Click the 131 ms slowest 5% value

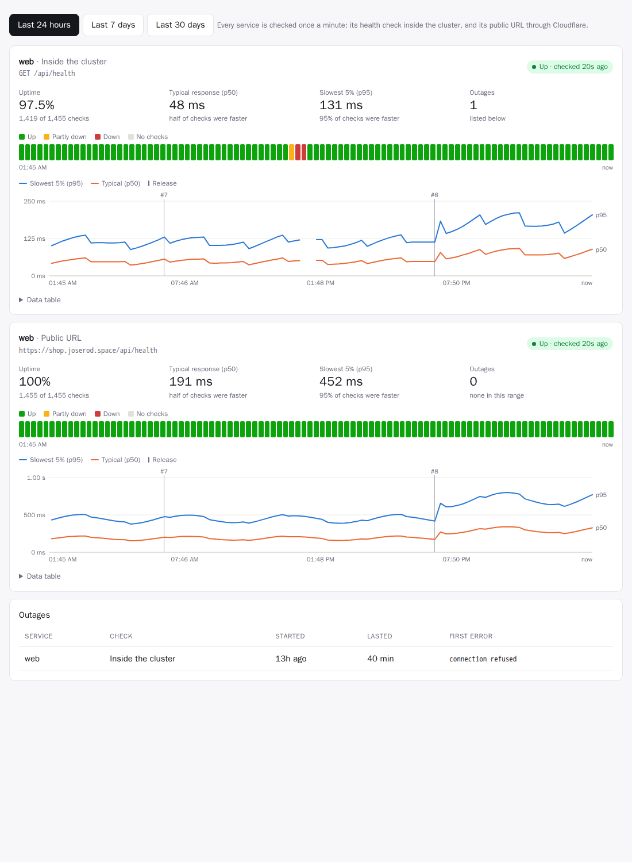(341, 105)
